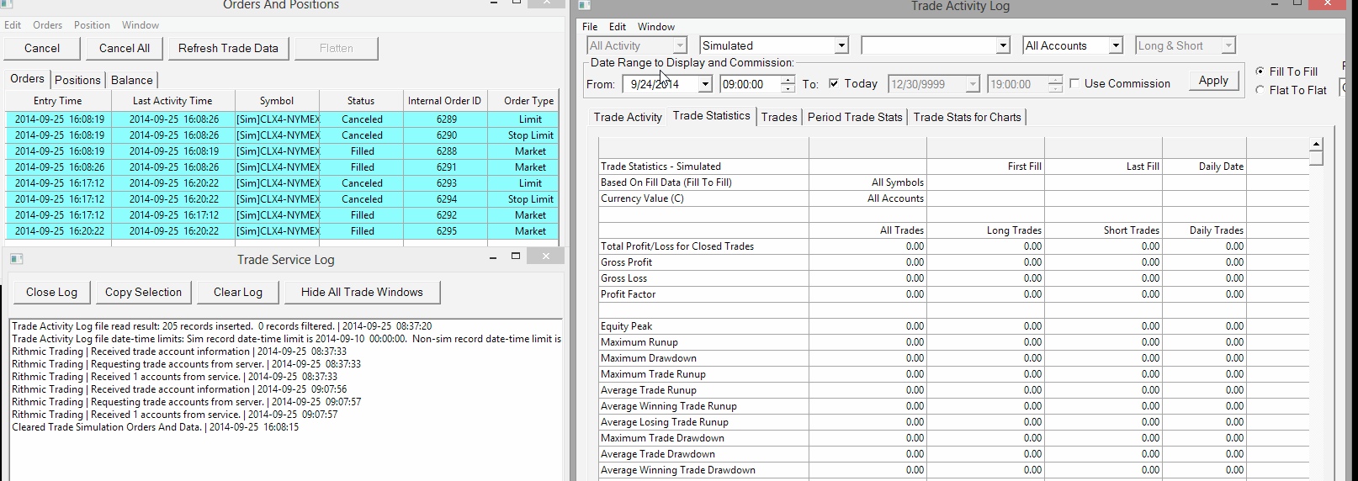Switch to the Trades tab
The width and height of the screenshot is (1358, 481).
coord(779,117)
